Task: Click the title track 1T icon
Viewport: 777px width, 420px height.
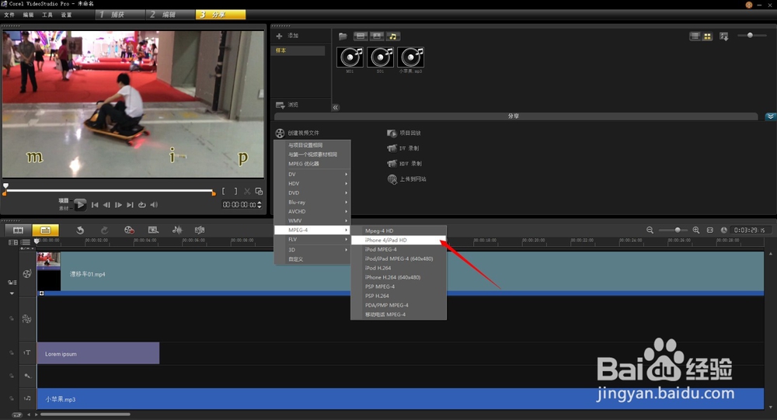Action: click(x=26, y=352)
